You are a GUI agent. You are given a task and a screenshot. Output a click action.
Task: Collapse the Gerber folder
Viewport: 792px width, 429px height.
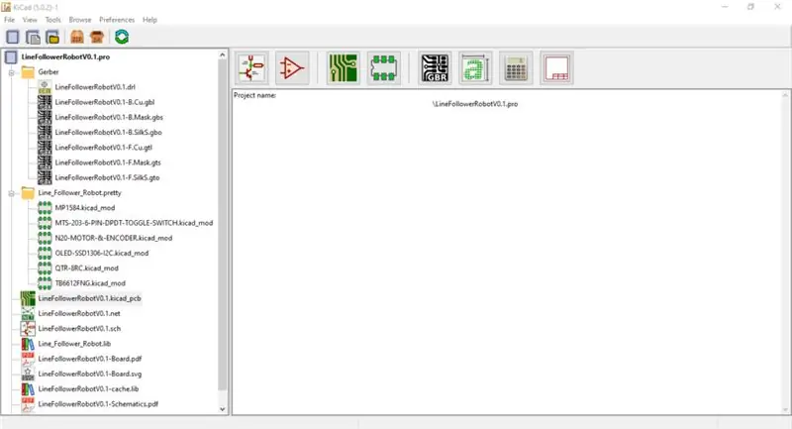click(11, 72)
